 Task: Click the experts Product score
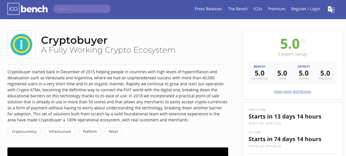tap(325, 74)
